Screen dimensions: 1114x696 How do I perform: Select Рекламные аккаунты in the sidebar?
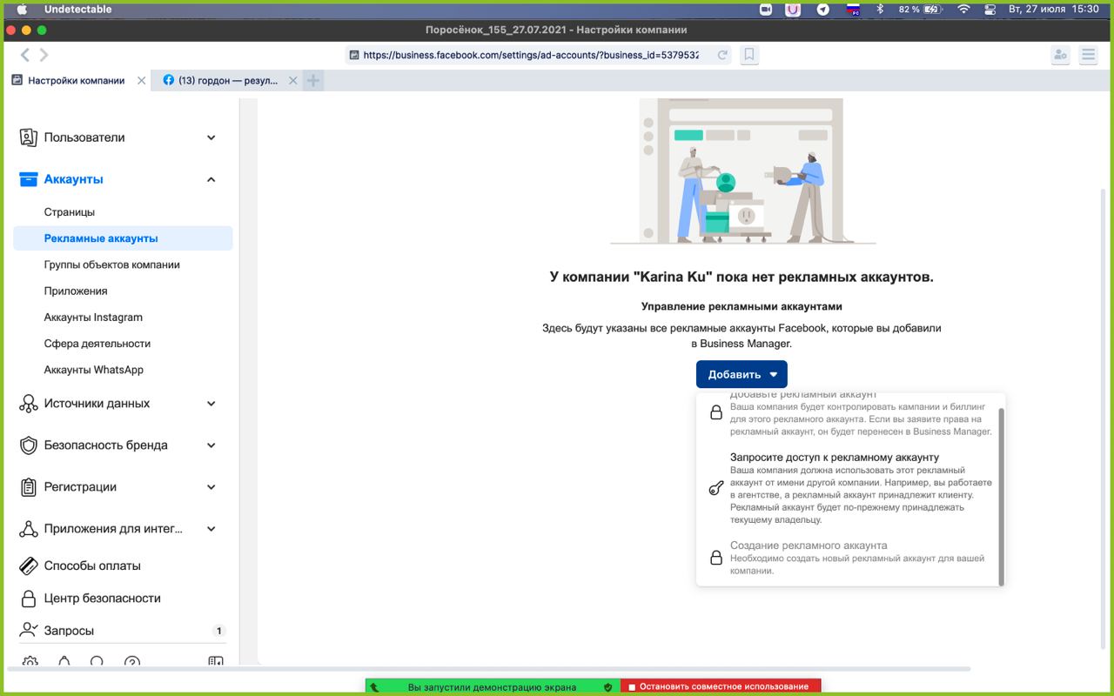(x=123, y=238)
